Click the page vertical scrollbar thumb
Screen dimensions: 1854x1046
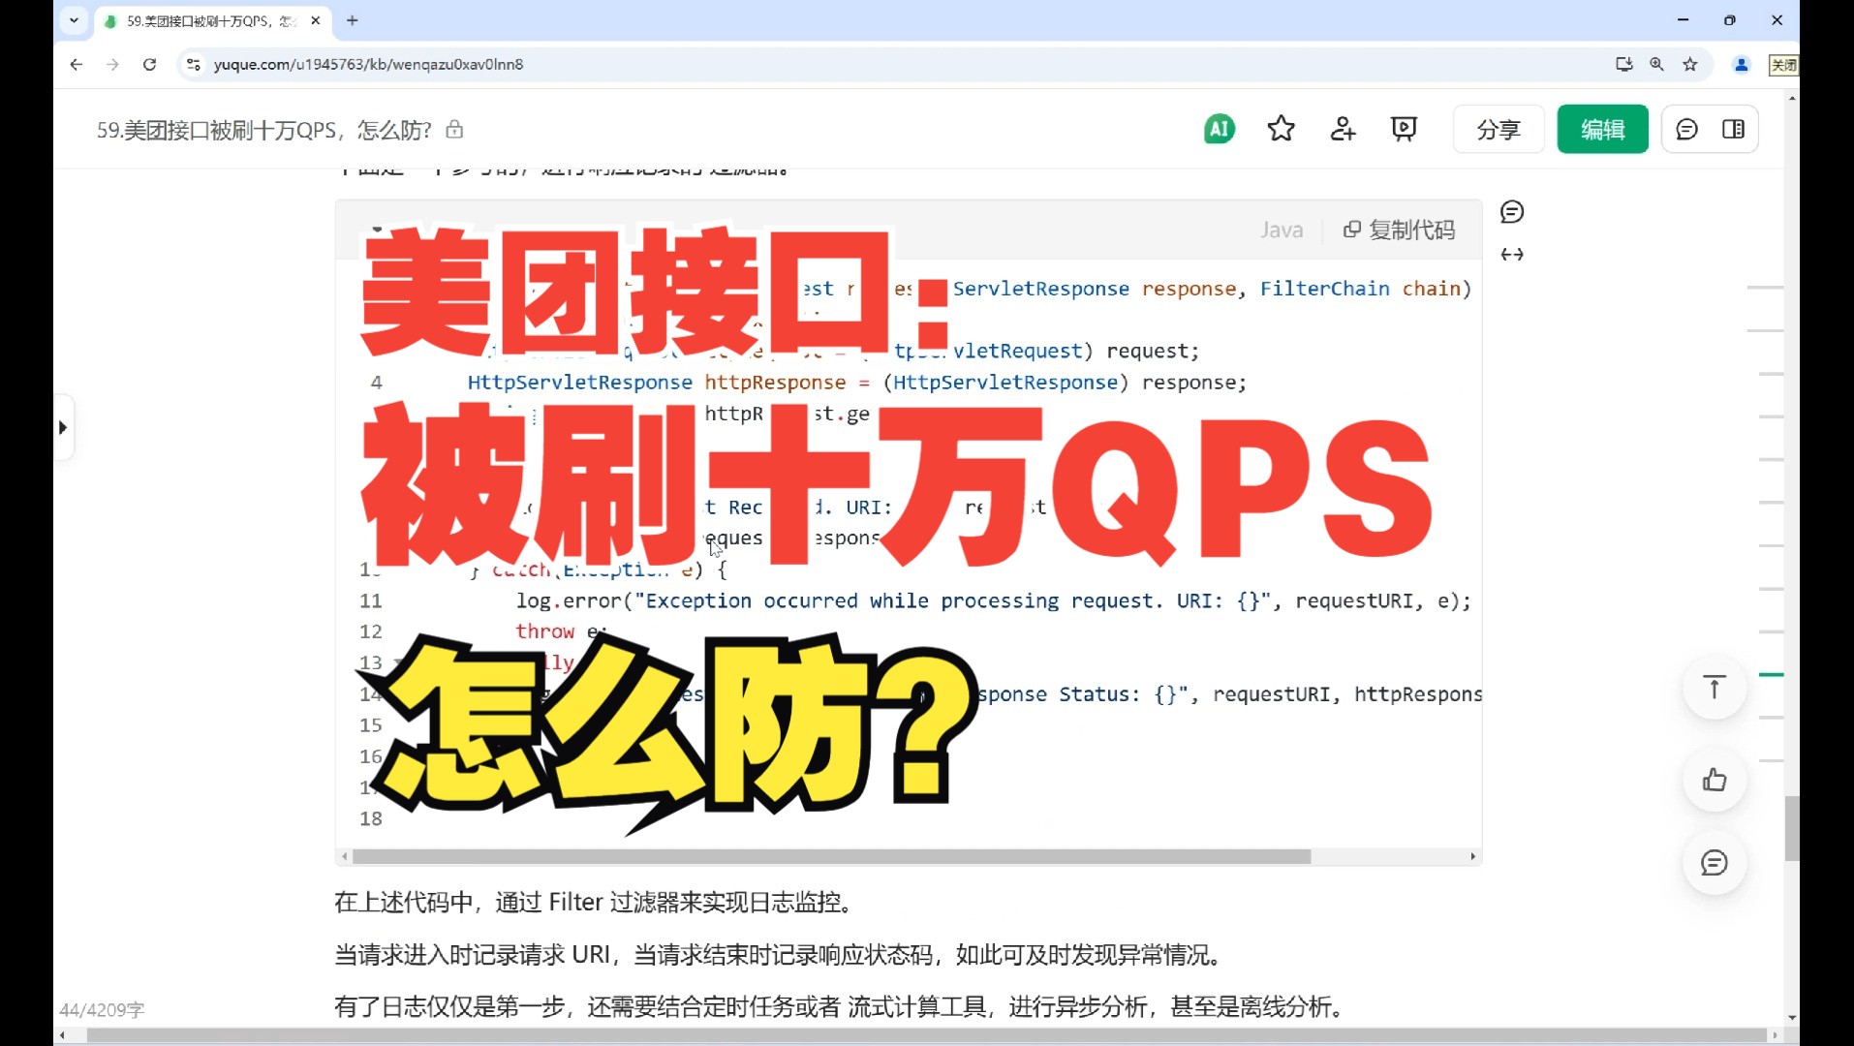point(1792,828)
